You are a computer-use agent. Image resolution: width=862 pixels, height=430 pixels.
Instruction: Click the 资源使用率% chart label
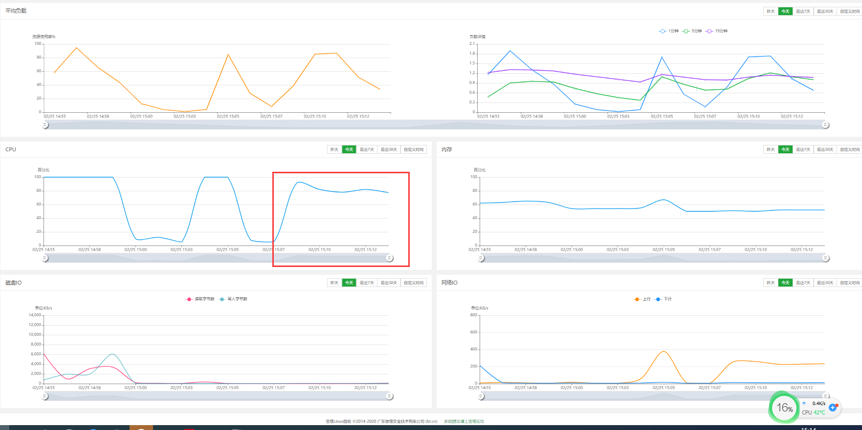point(44,37)
